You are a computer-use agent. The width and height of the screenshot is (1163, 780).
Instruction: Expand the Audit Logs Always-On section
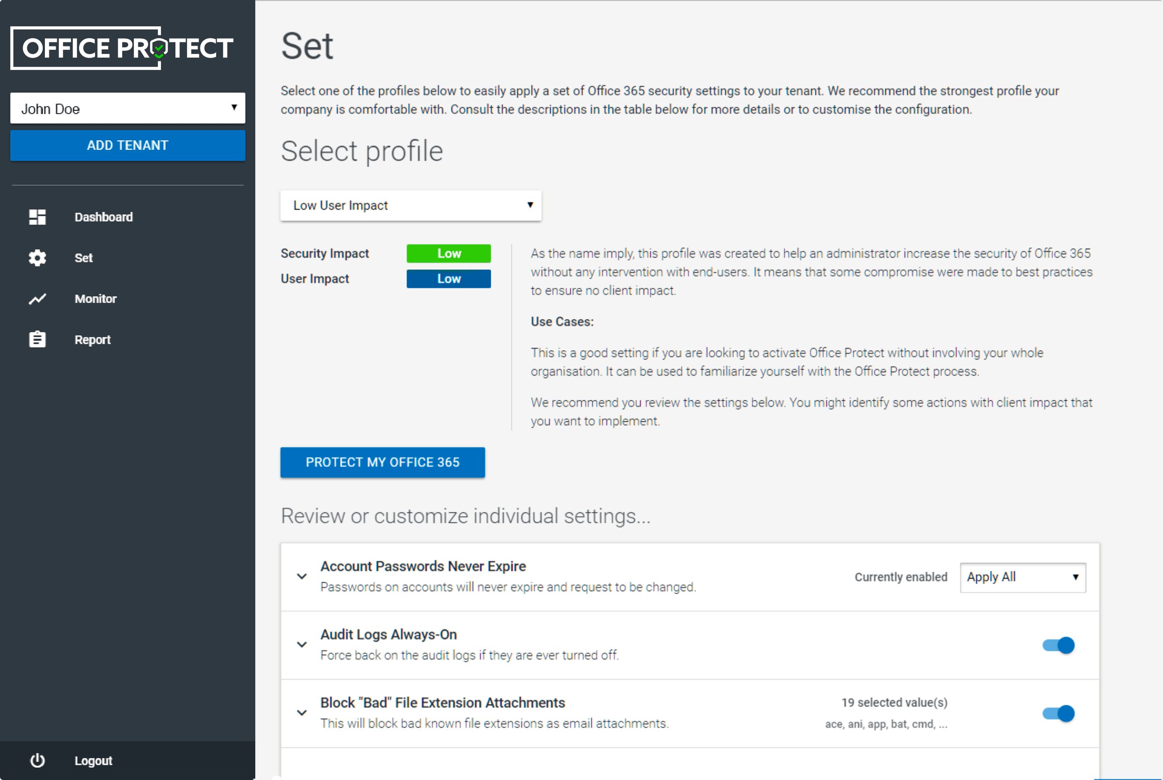click(301, 644)
